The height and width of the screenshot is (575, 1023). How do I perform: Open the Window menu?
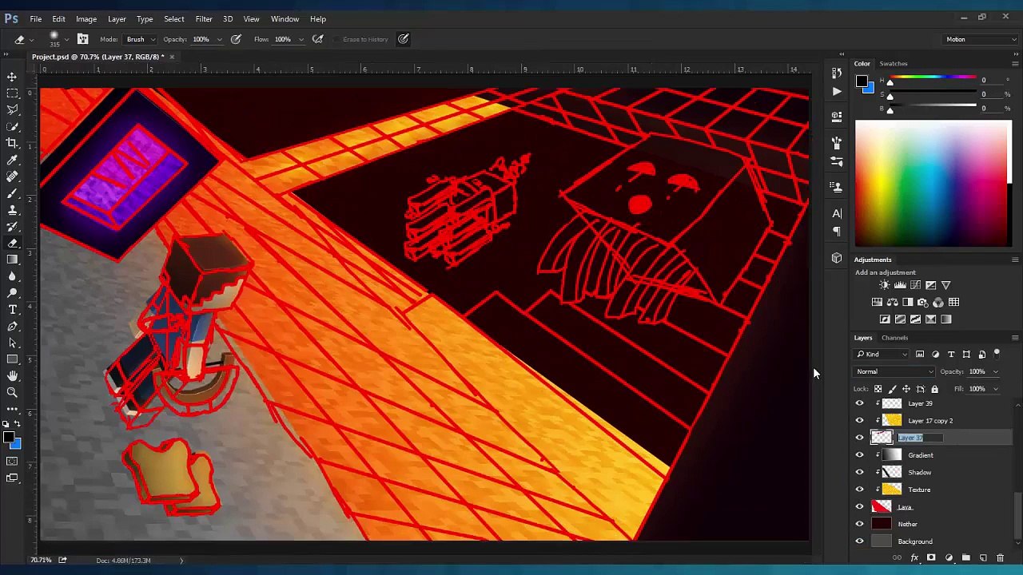pos(285,19)
